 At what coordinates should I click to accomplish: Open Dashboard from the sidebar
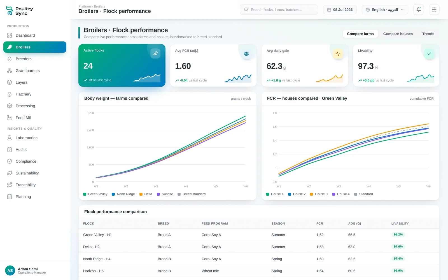(x=35, y=35)
